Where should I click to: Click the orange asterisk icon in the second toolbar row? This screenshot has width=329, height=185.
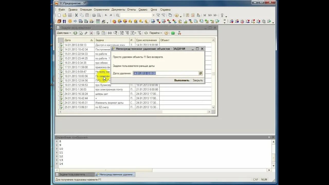coord(70,21)
